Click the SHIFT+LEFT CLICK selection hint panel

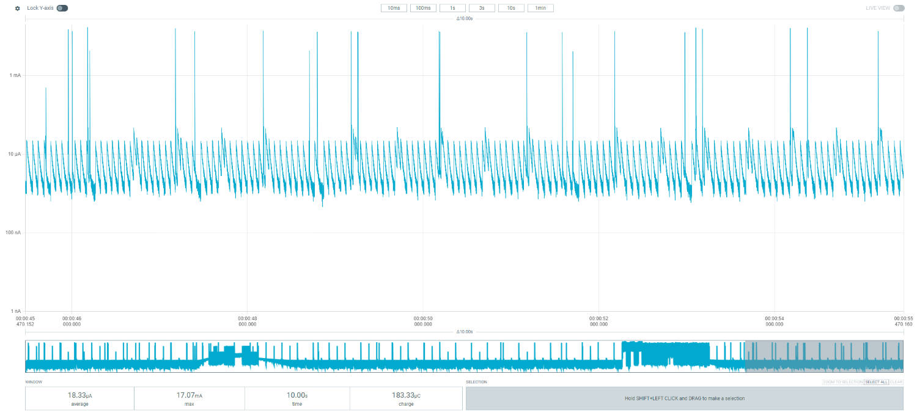pyautogui.click(x=684, y=398)
